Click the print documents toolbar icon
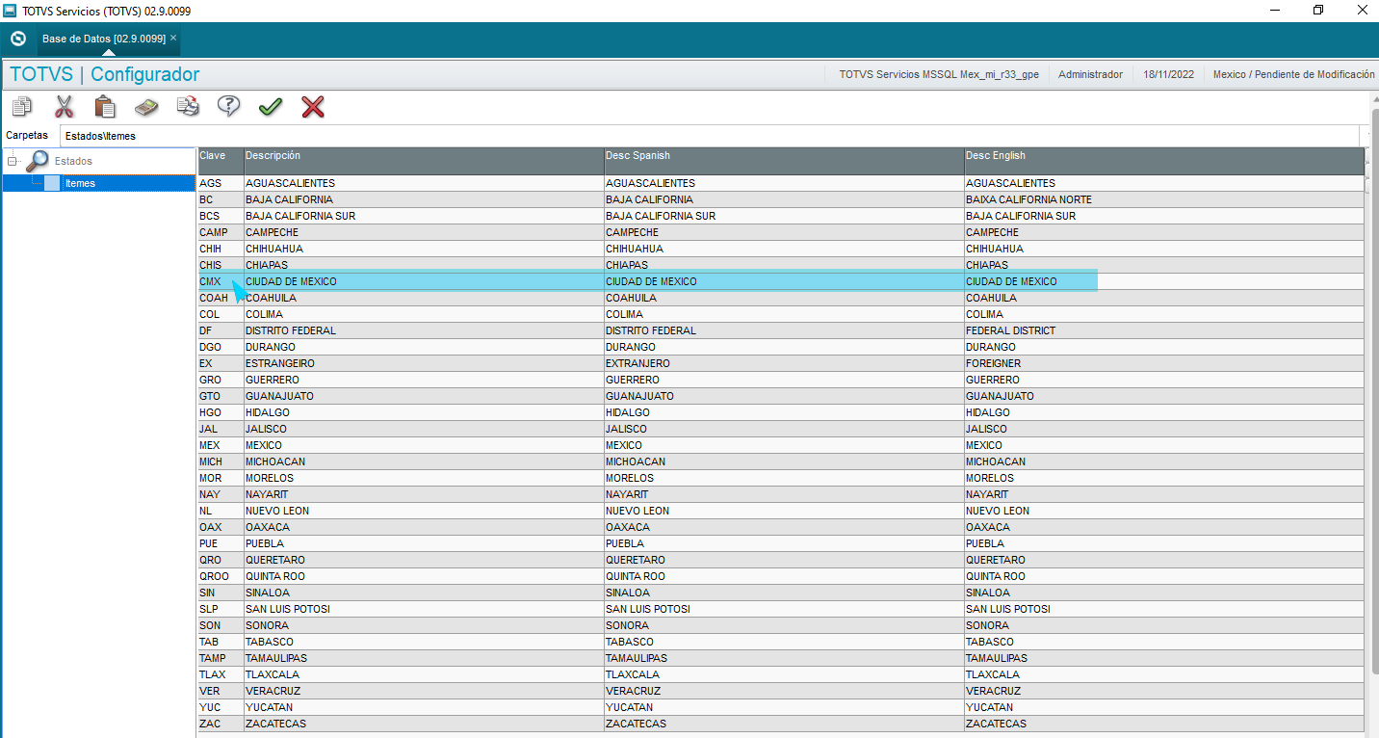The height and width of the screenshot is (738, 1379). tap(188, 106)
